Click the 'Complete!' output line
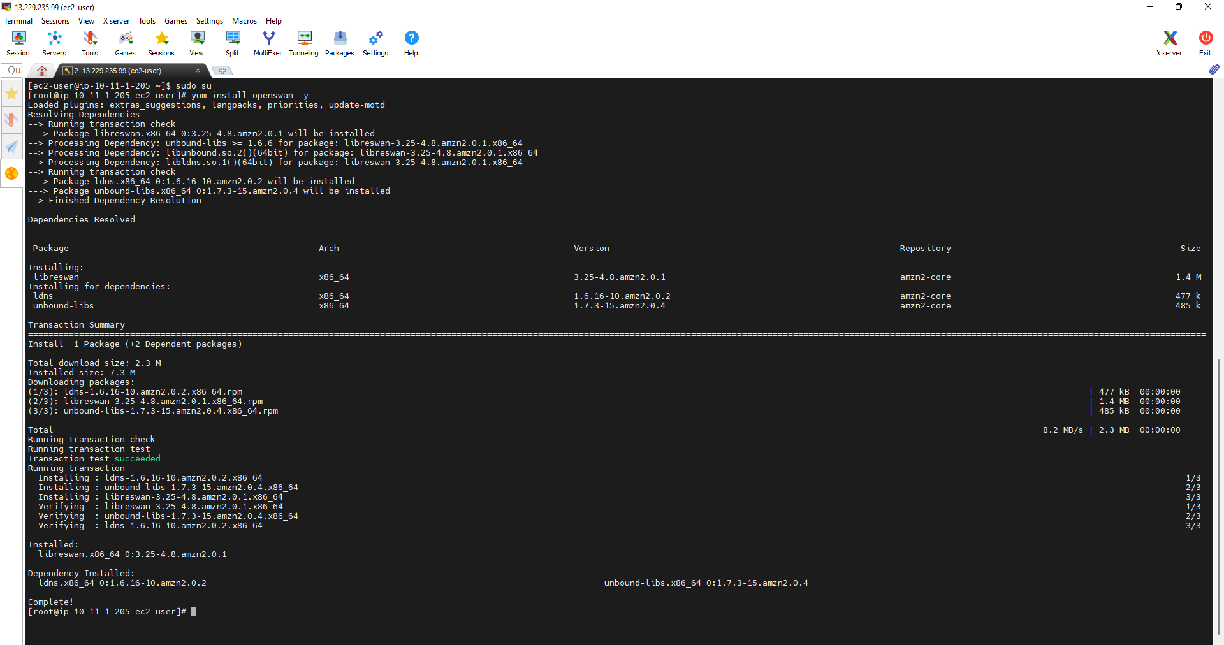This screenshot has height=645, width=1224. 50,602
